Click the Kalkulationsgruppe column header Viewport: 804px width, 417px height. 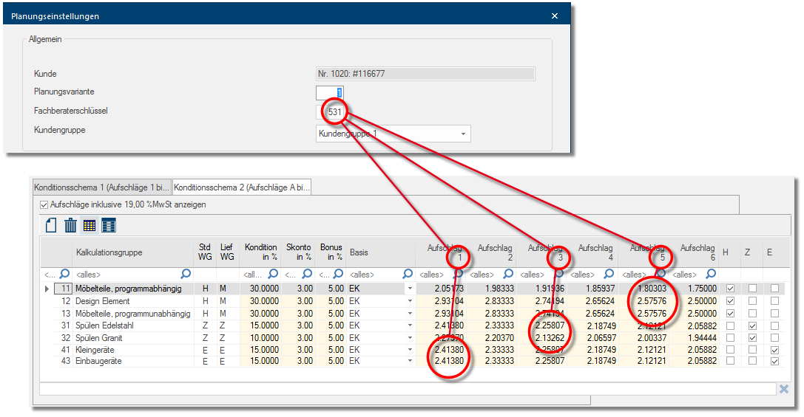coord(109,252)
